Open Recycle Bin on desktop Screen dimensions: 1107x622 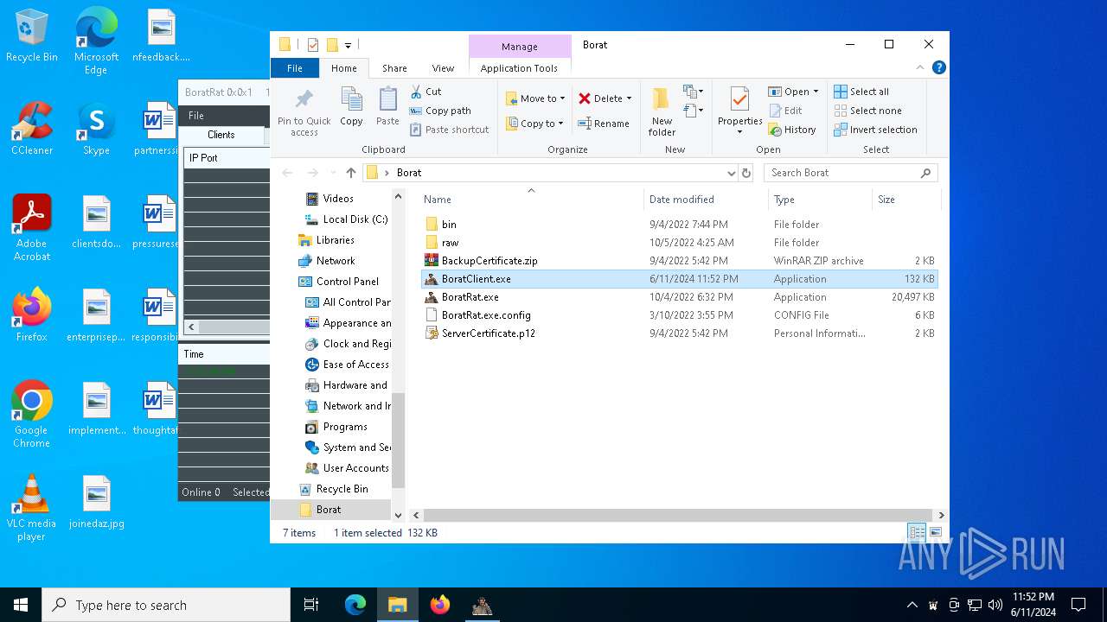[32, 36]
